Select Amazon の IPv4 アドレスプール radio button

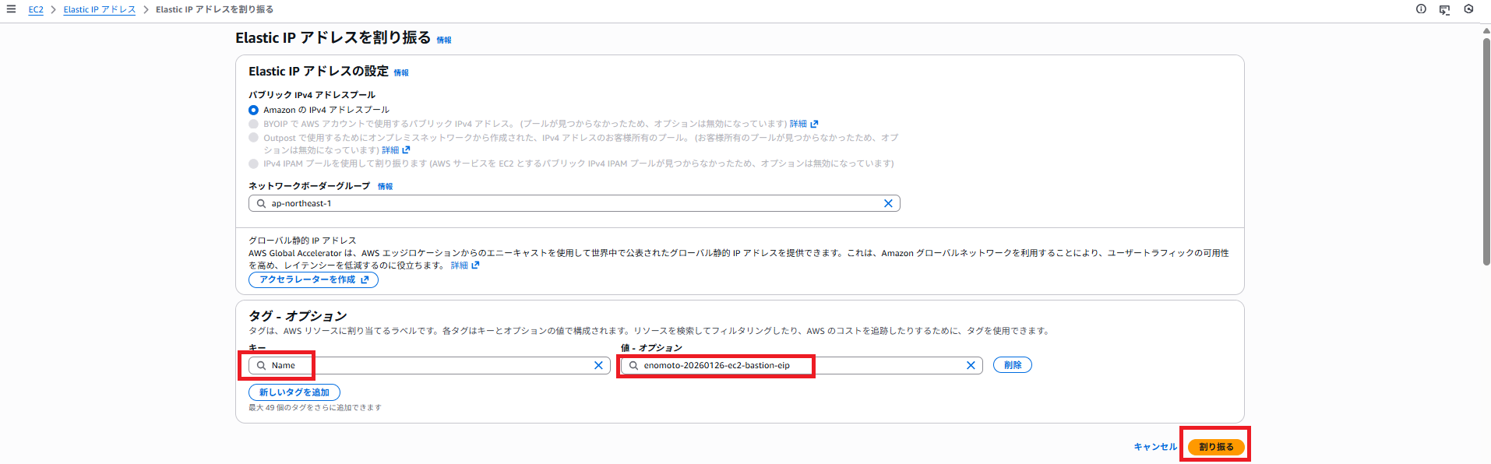pyautogui.click(x=253, y=110)
